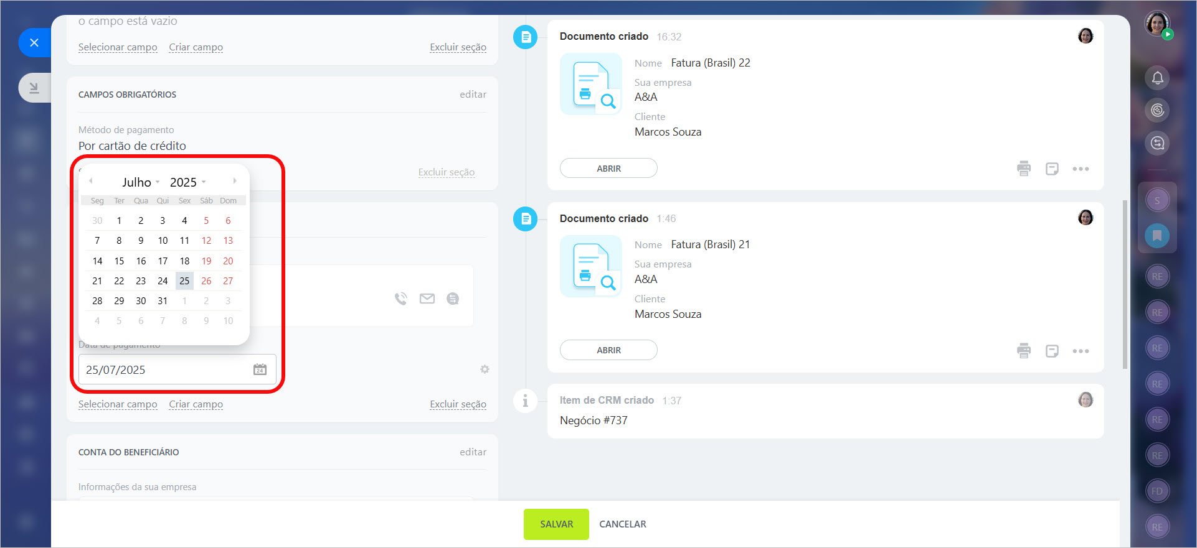This screenshot has width=1197, height=548.
Task: Open calendar picker icon in date field
Action: (x=260, y=369)
